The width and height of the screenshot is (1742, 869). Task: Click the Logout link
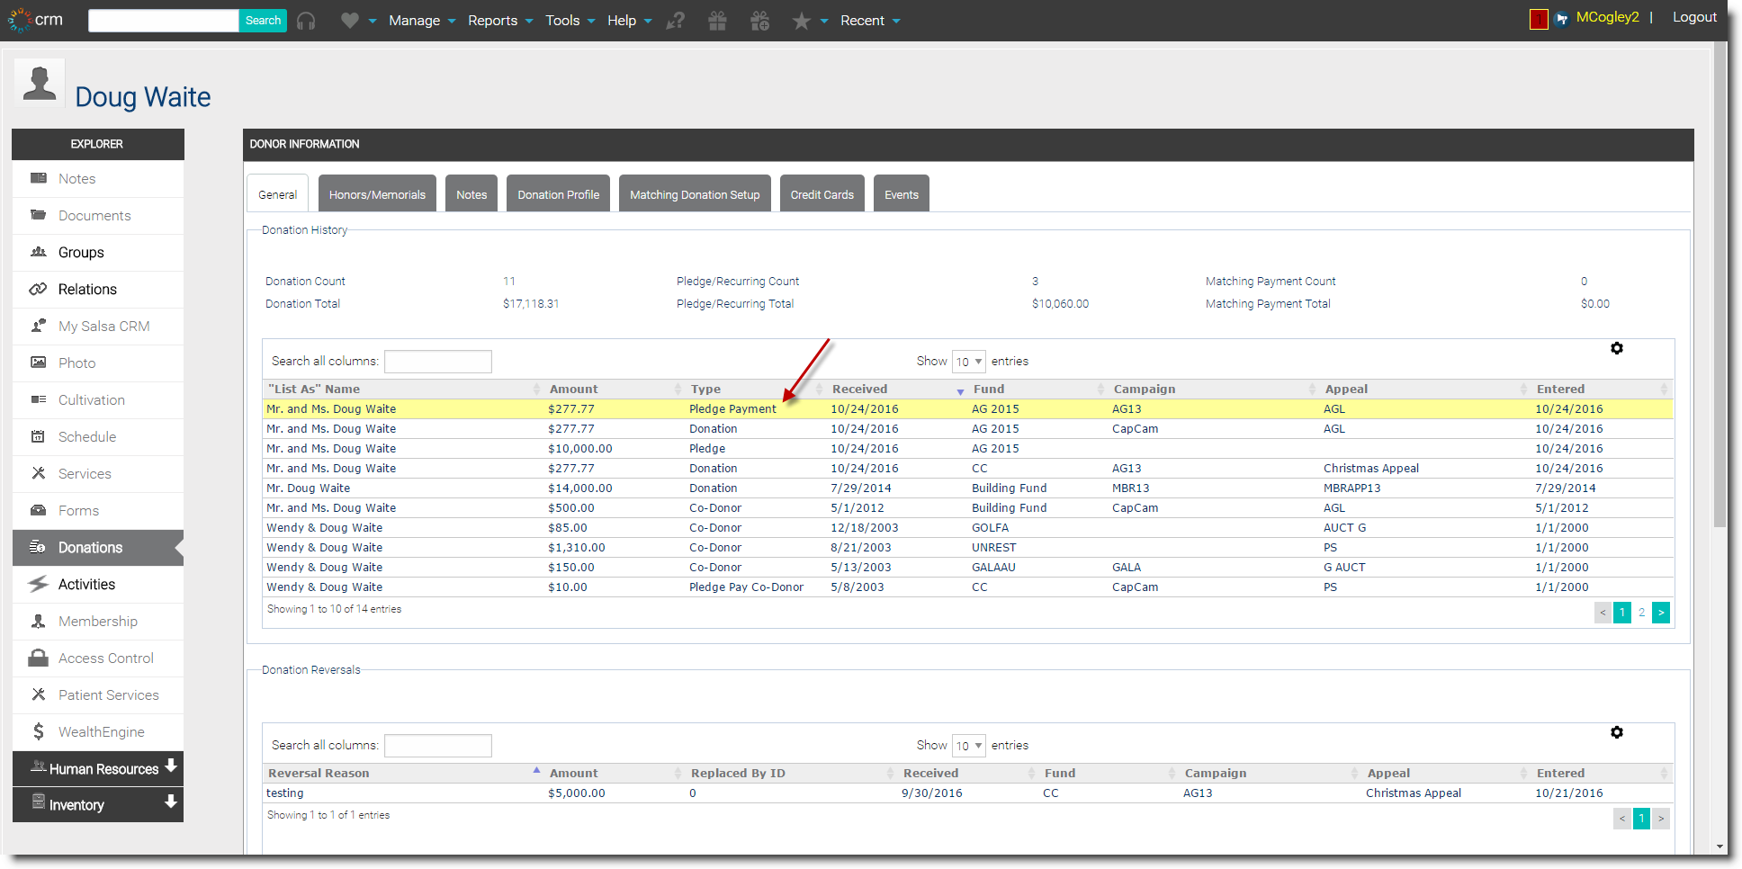tap(1694, 17)
